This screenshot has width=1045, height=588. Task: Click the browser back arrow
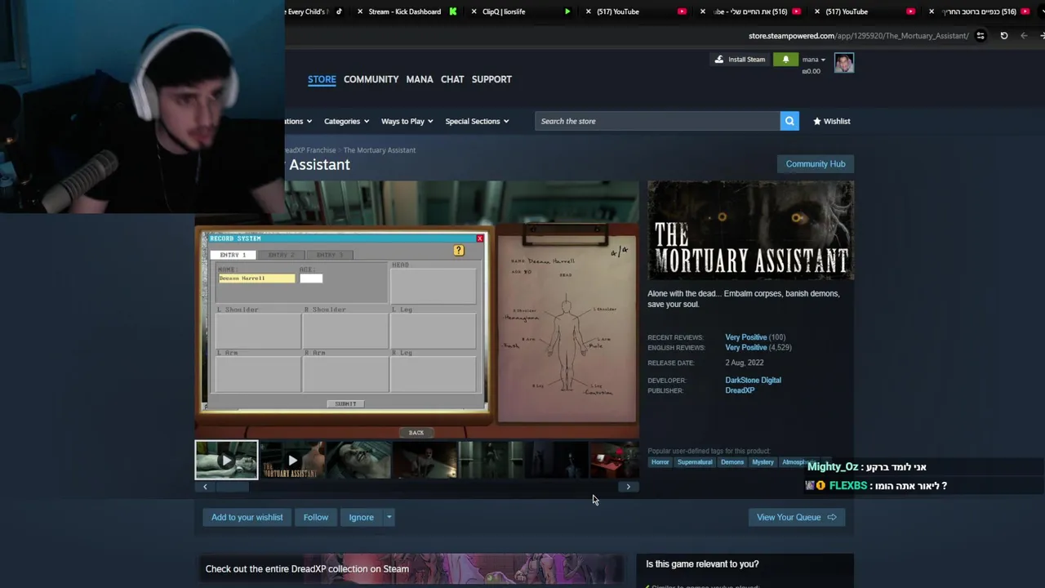pos(1024,36)
